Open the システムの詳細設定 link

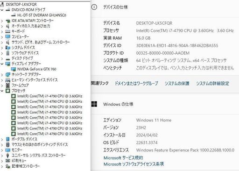coord(212,83)
